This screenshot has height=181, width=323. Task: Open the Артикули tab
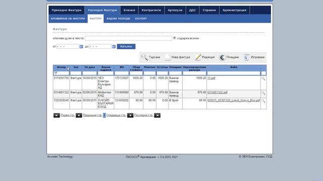click(175, 10)
